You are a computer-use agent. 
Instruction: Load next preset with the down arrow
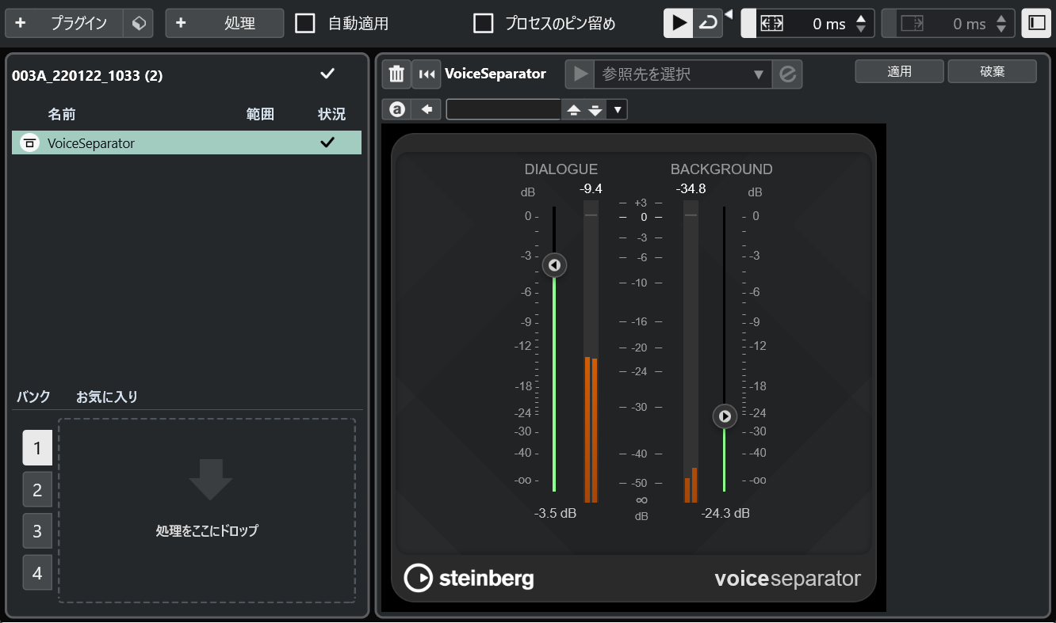[x=595, y=109]
